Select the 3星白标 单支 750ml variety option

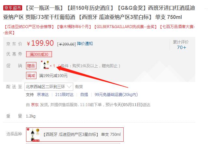pos(75,135)
